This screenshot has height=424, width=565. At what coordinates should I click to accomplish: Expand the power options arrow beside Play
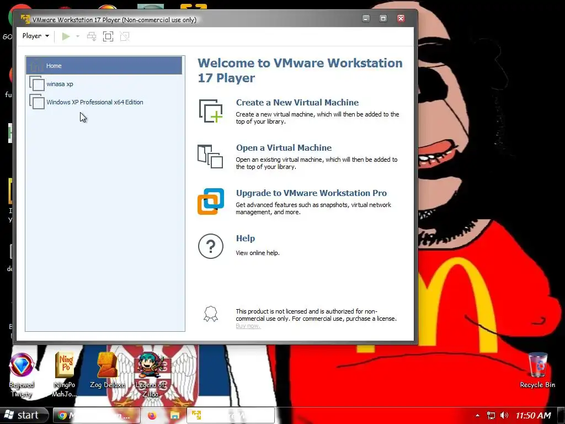point(77,36)
